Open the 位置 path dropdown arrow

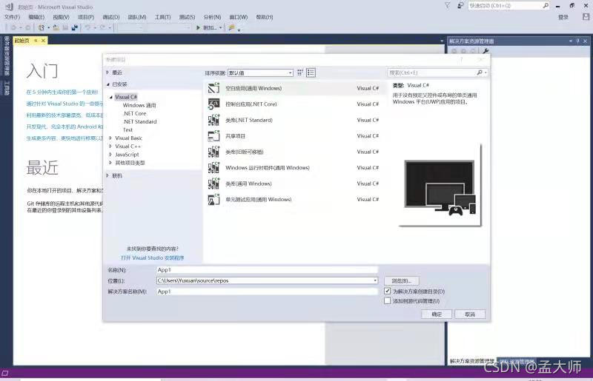(x=375, y=280)
